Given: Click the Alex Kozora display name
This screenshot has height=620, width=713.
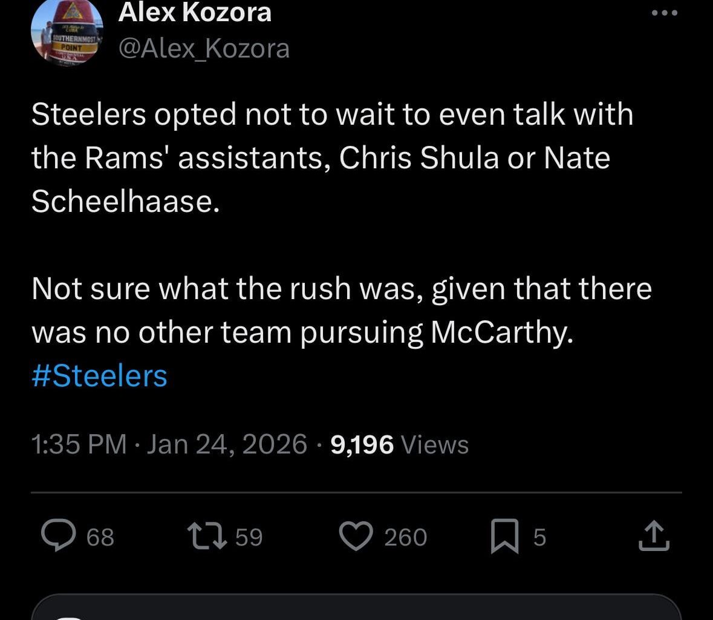Looking at the screenshot, I should 195,12.
